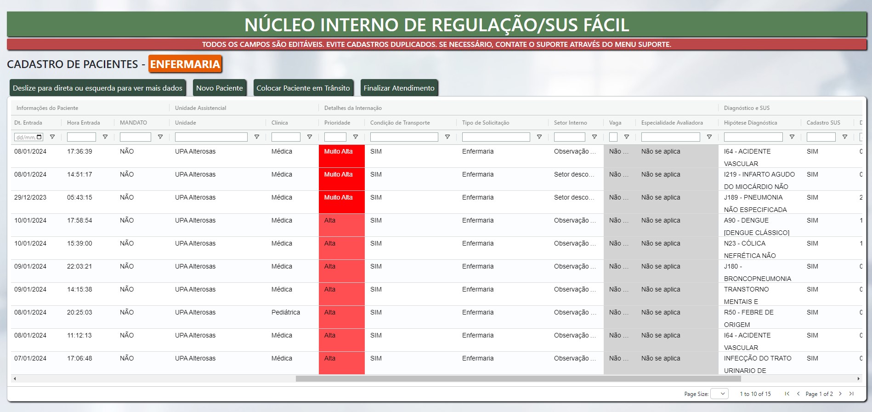Sort by Clínica column header
The height and width of the screenshot is (412, 872).
pyautogui.click(x=280, y=123)
